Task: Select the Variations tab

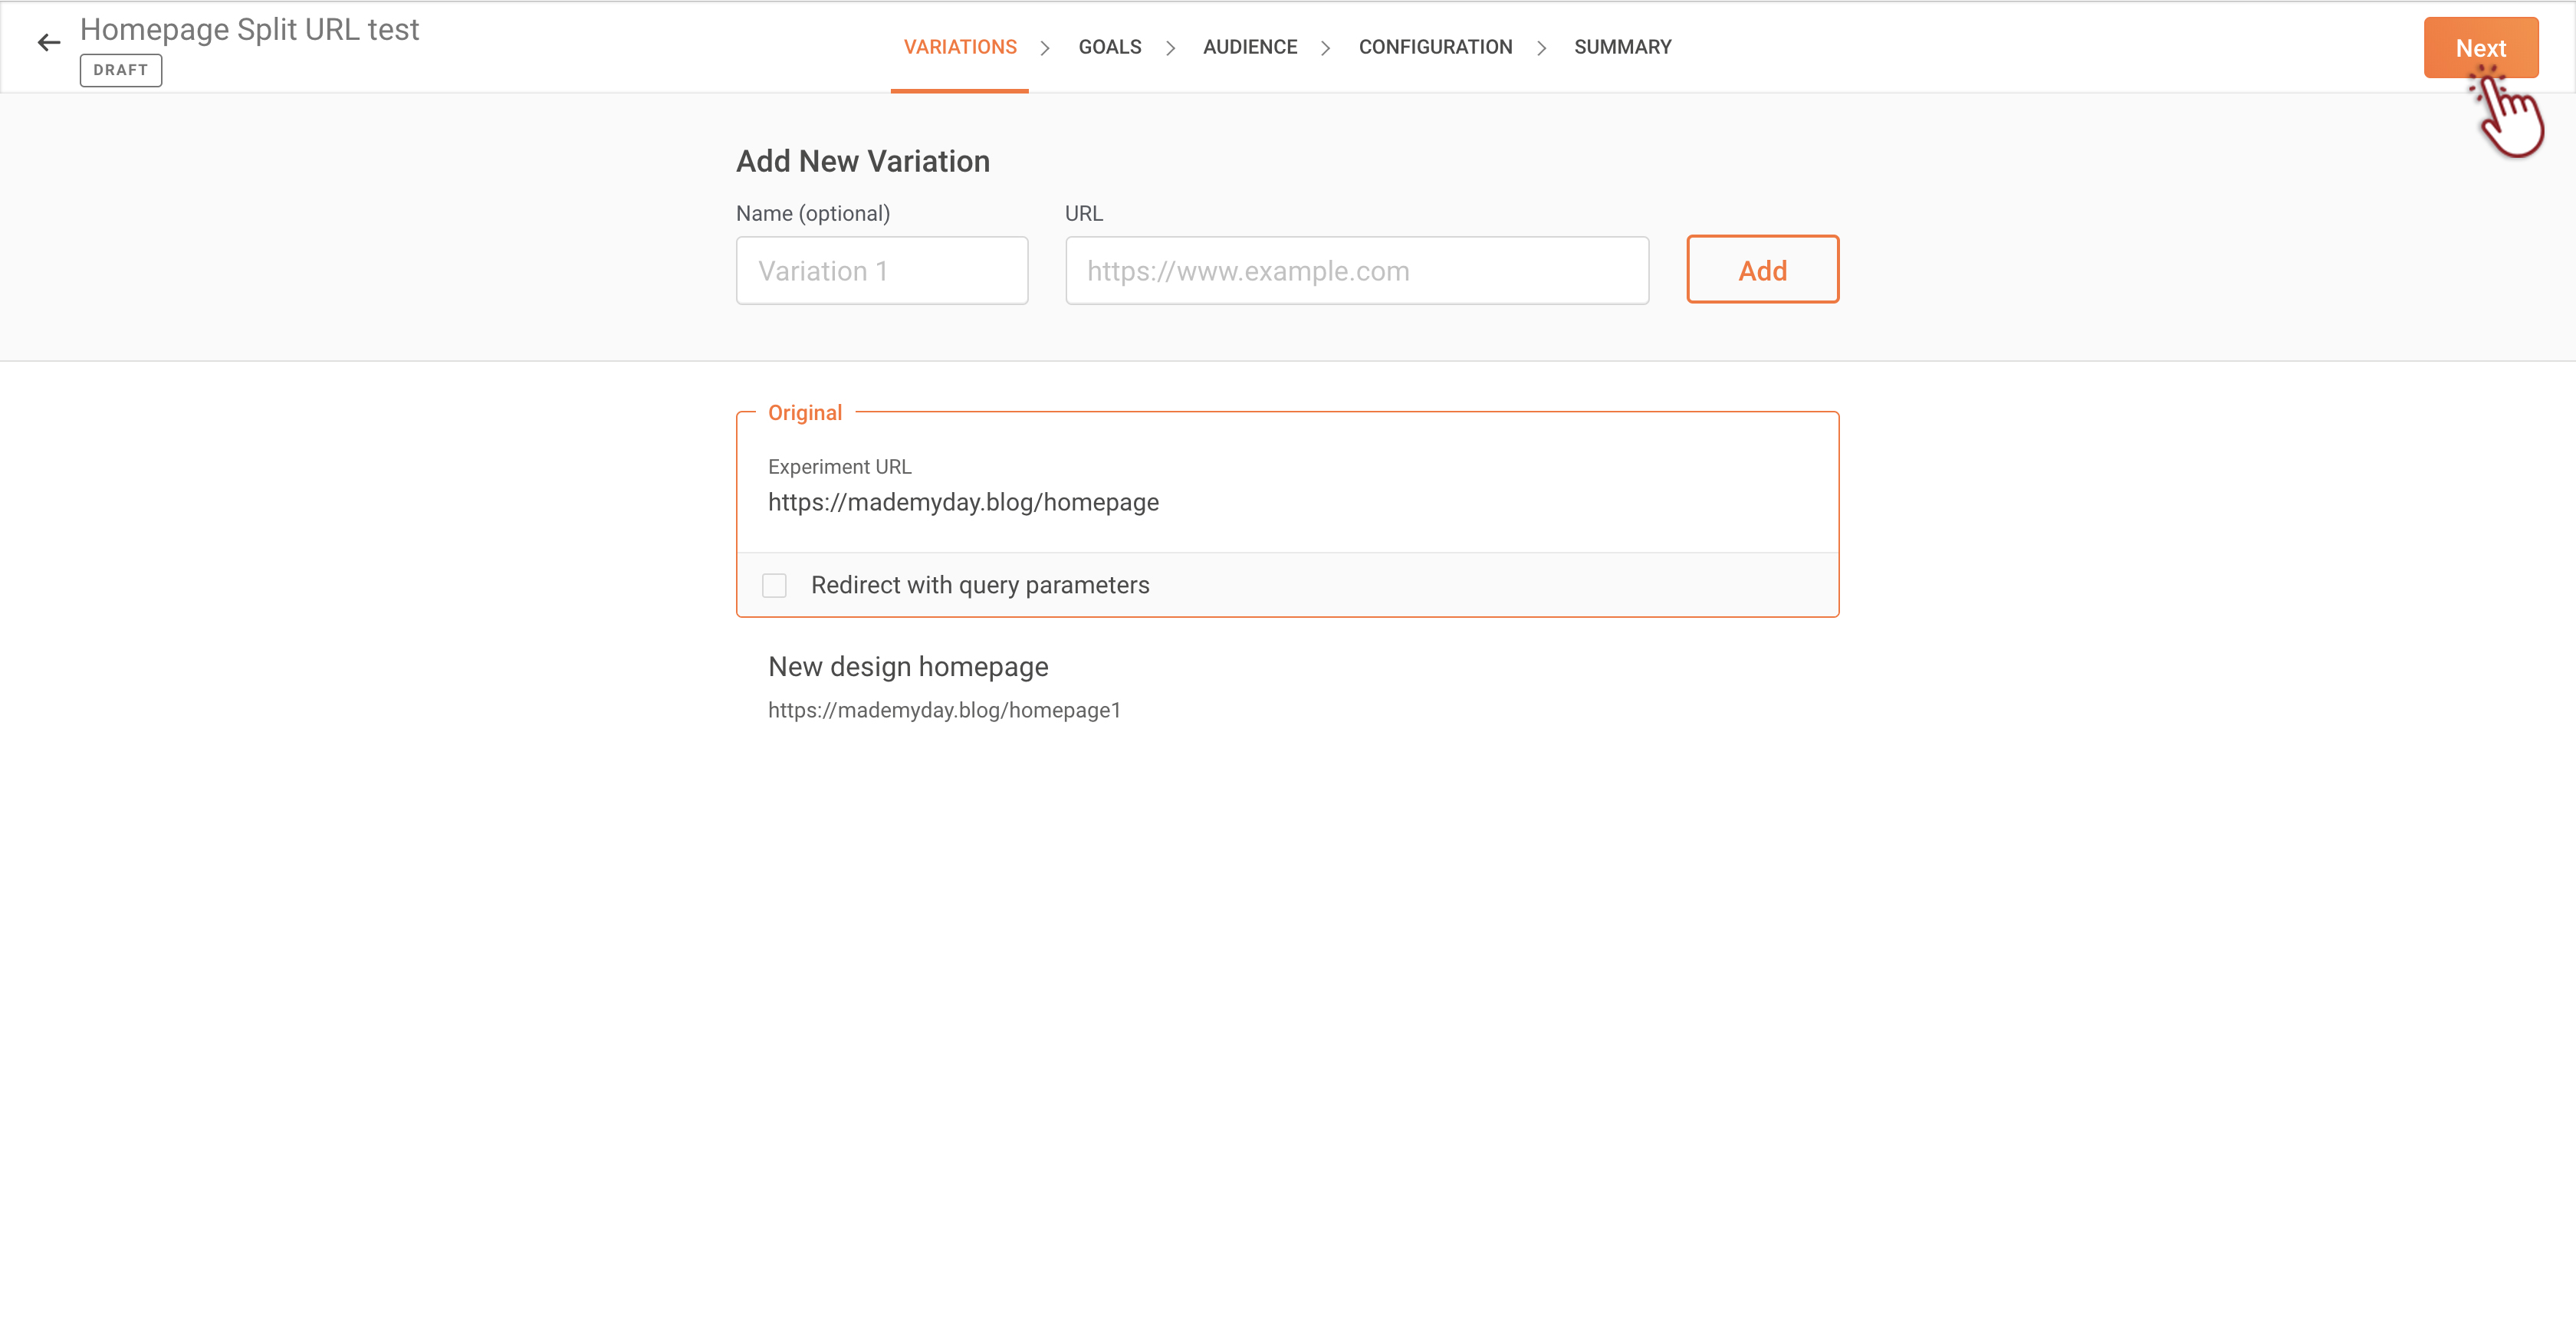Action: click(959, 47)
